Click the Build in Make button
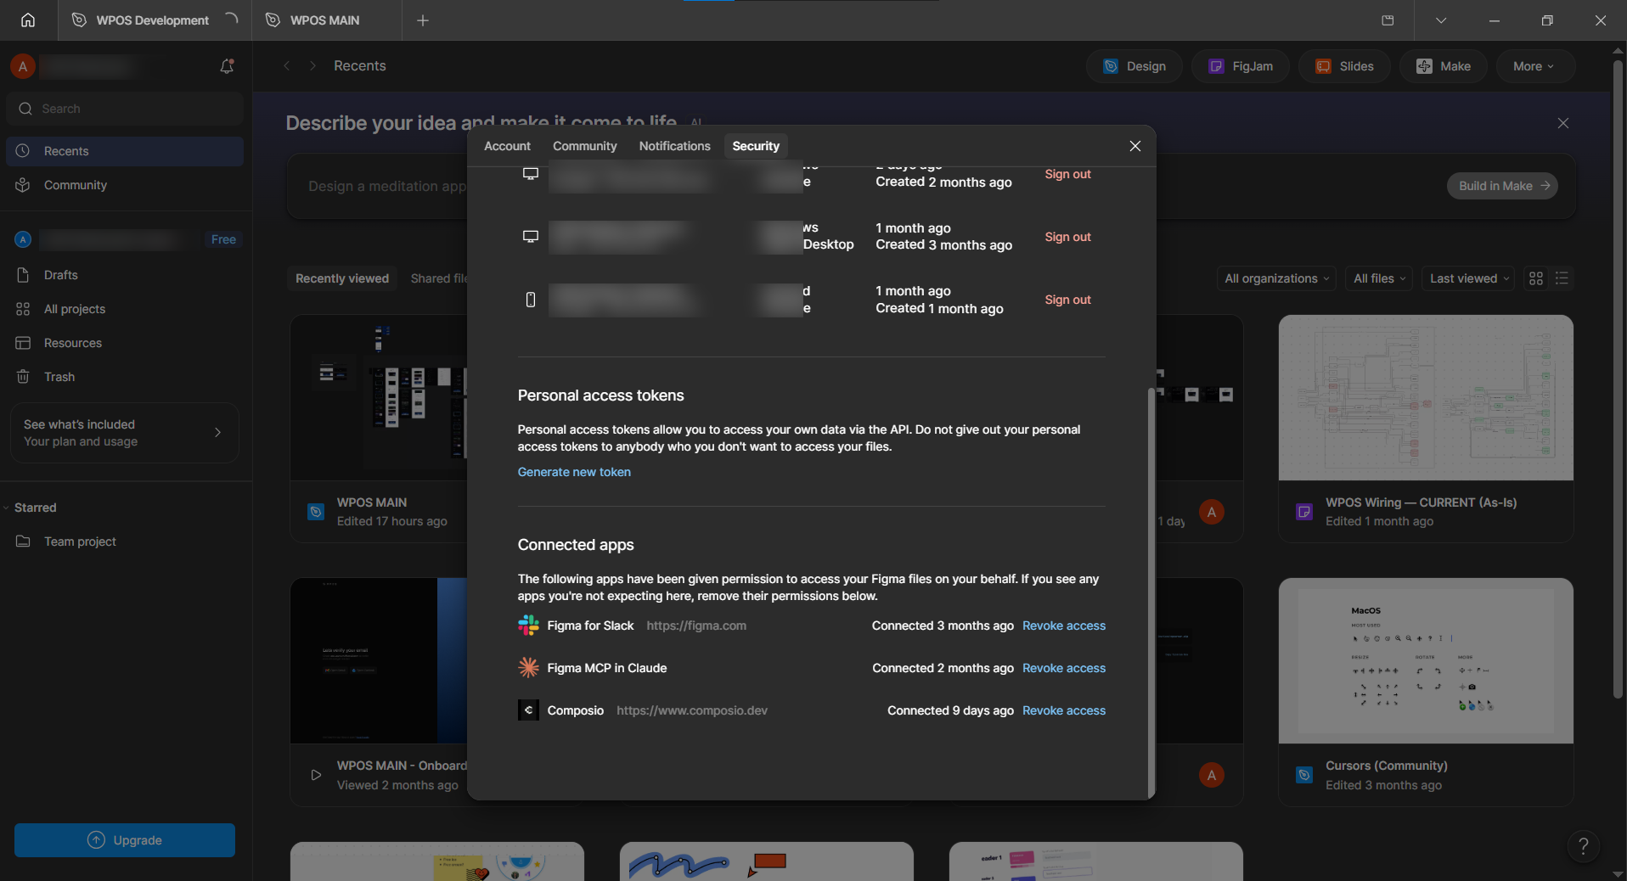This screenshot has height=881, width=1627. [1502, 186]
